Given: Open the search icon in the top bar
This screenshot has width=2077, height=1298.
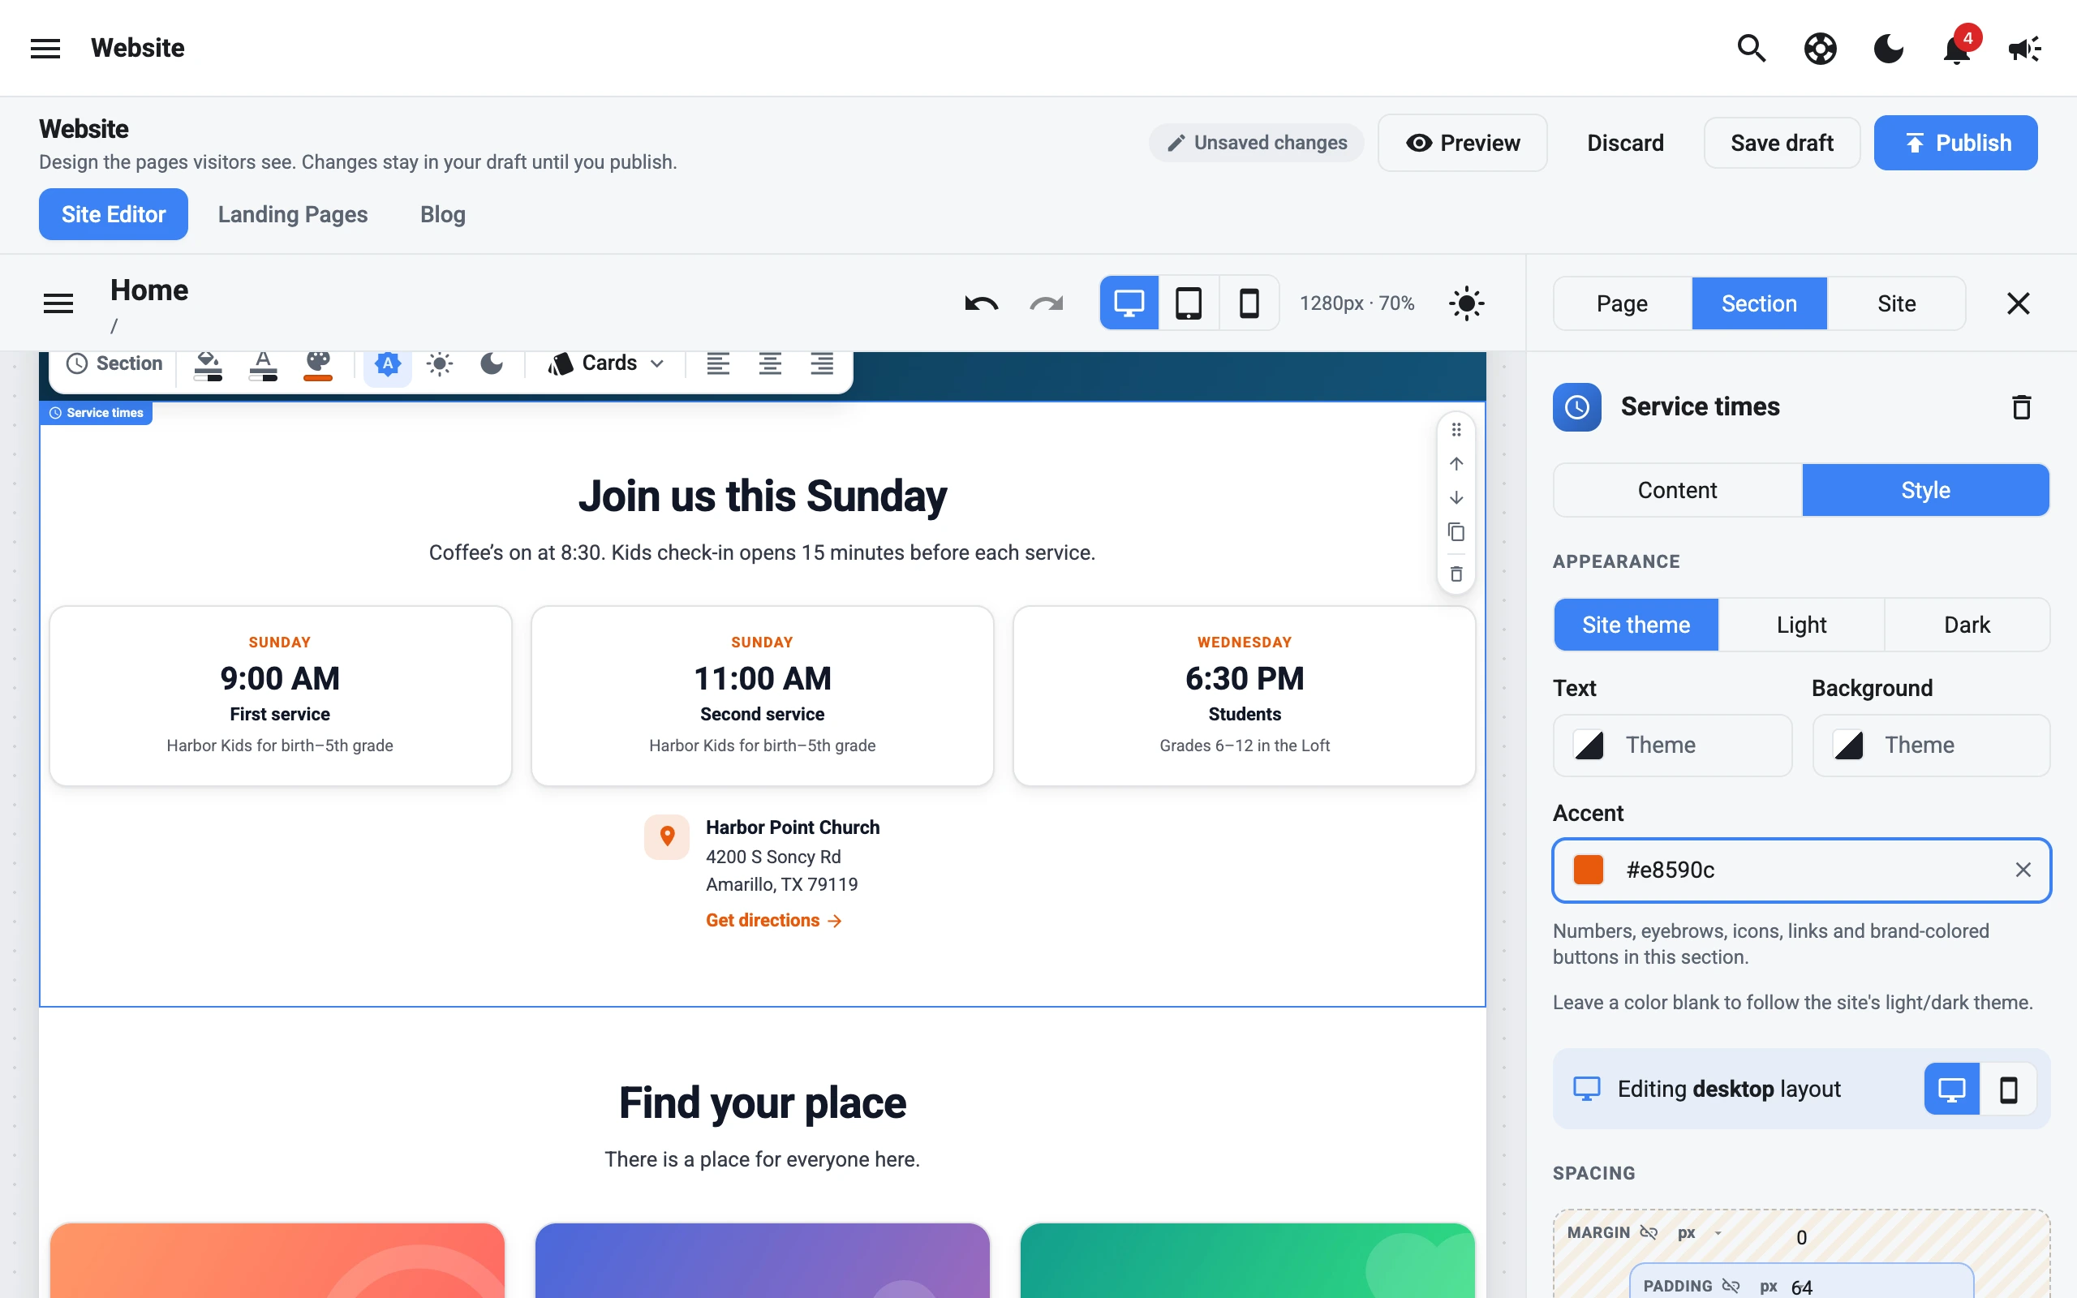Looking at the screenshot, I should pyautogui.click(x=1751, y=48).
